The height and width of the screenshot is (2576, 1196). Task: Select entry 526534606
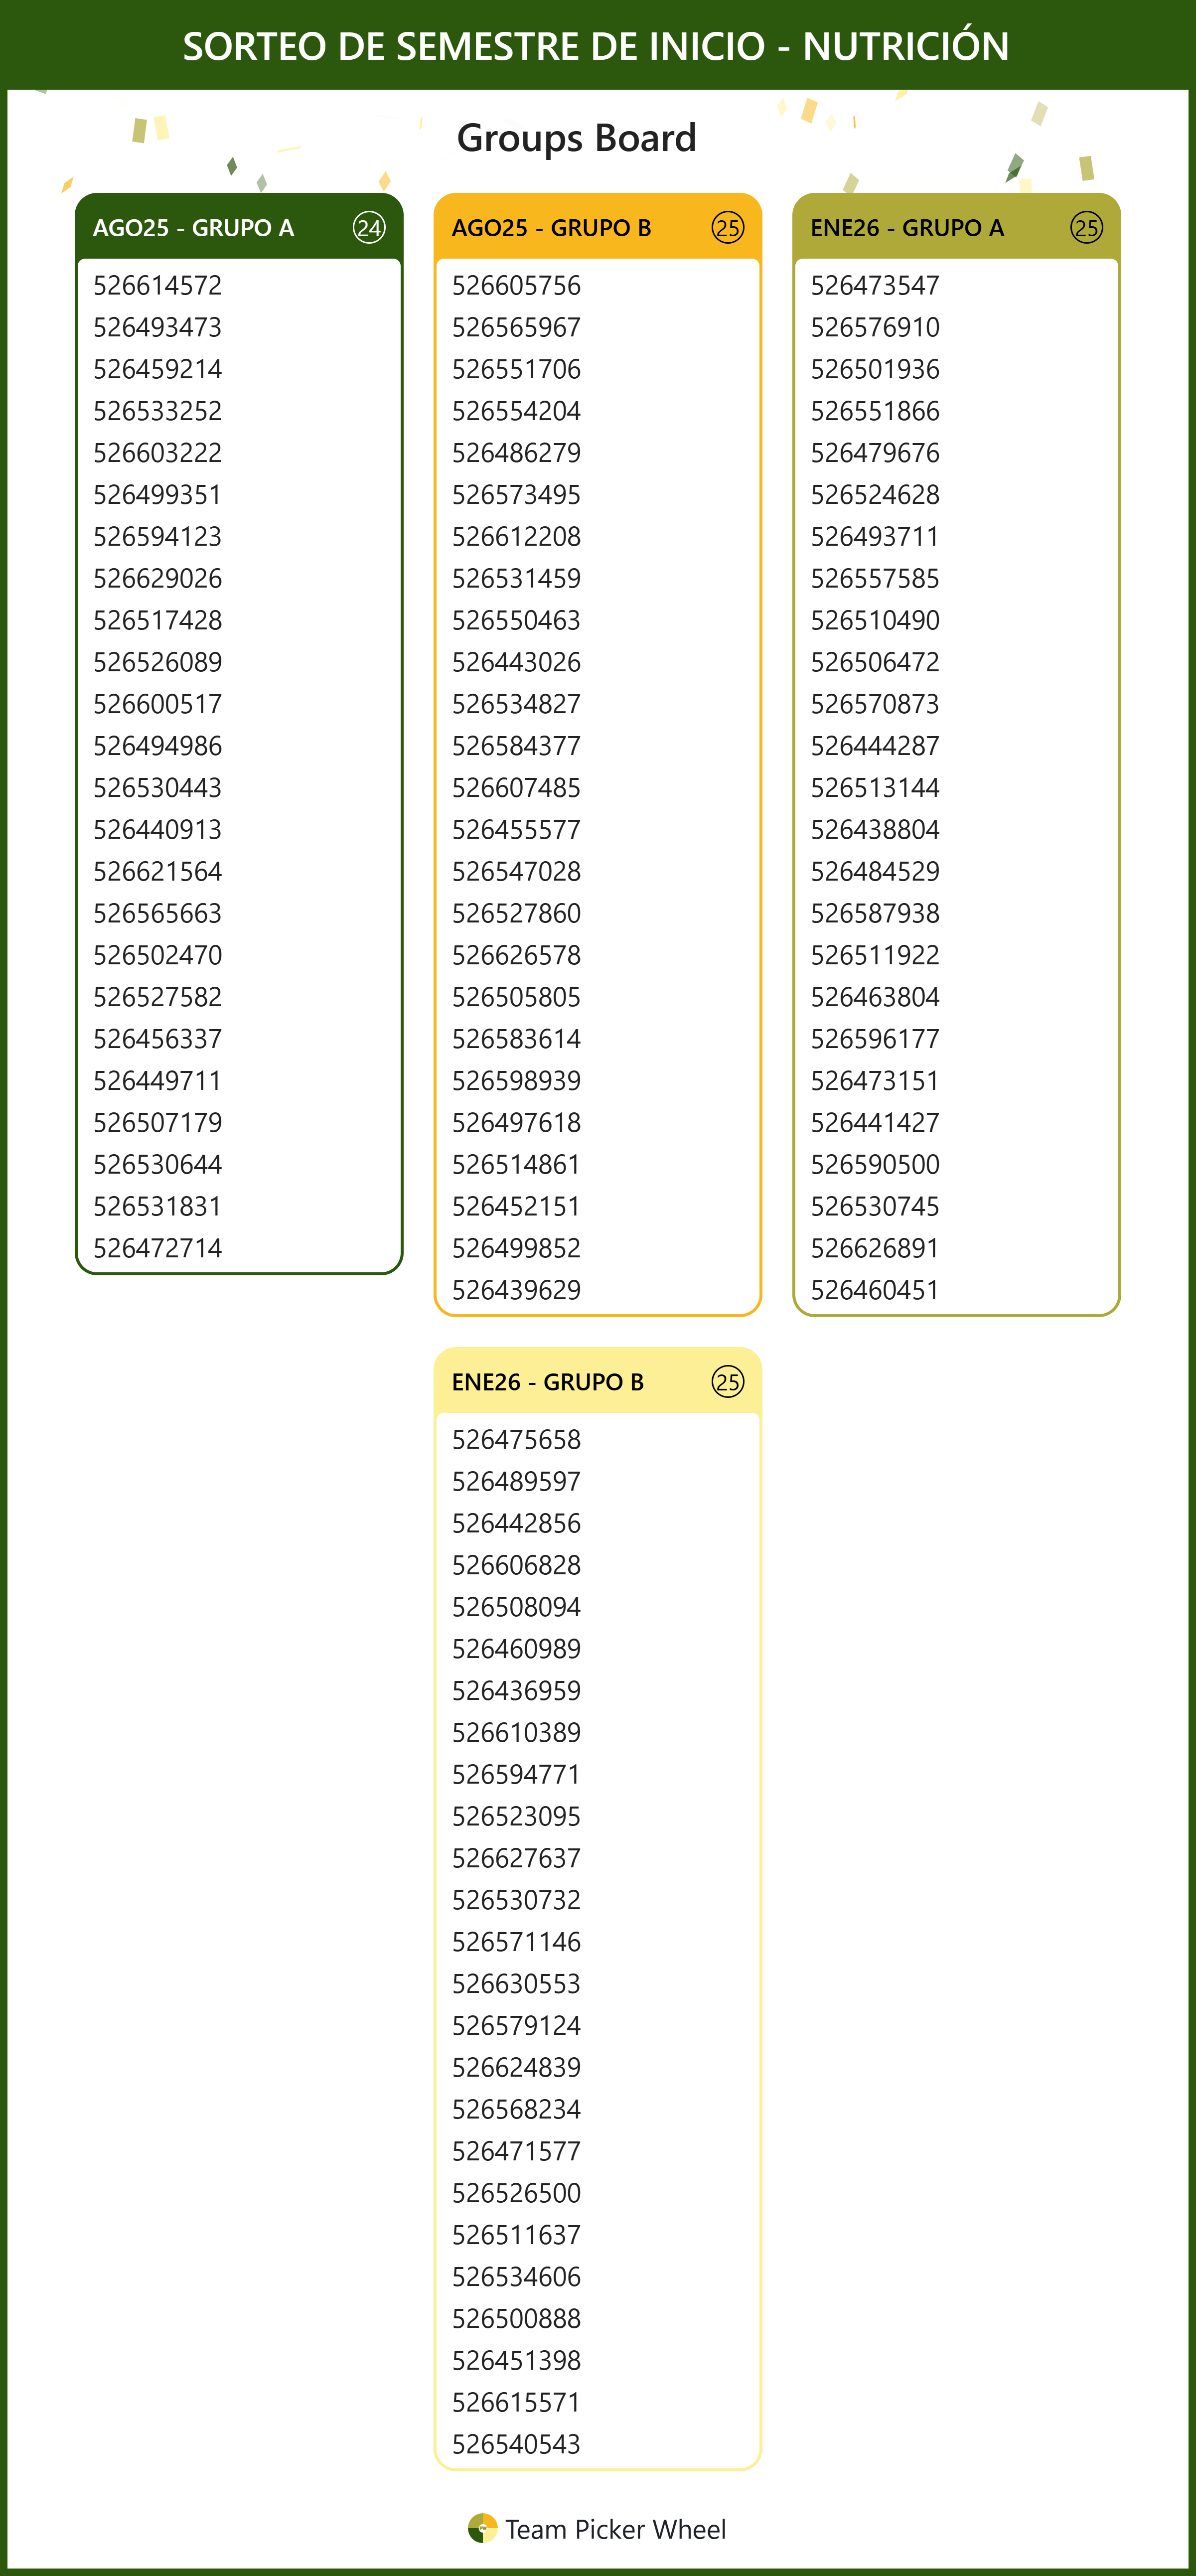point(517,2277)
